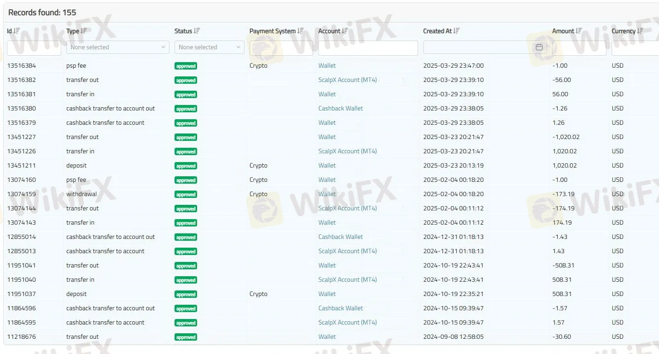The image size is (659, 354).
Task: Select amount -173.19 cell
Action: click(x=563, y=194)
